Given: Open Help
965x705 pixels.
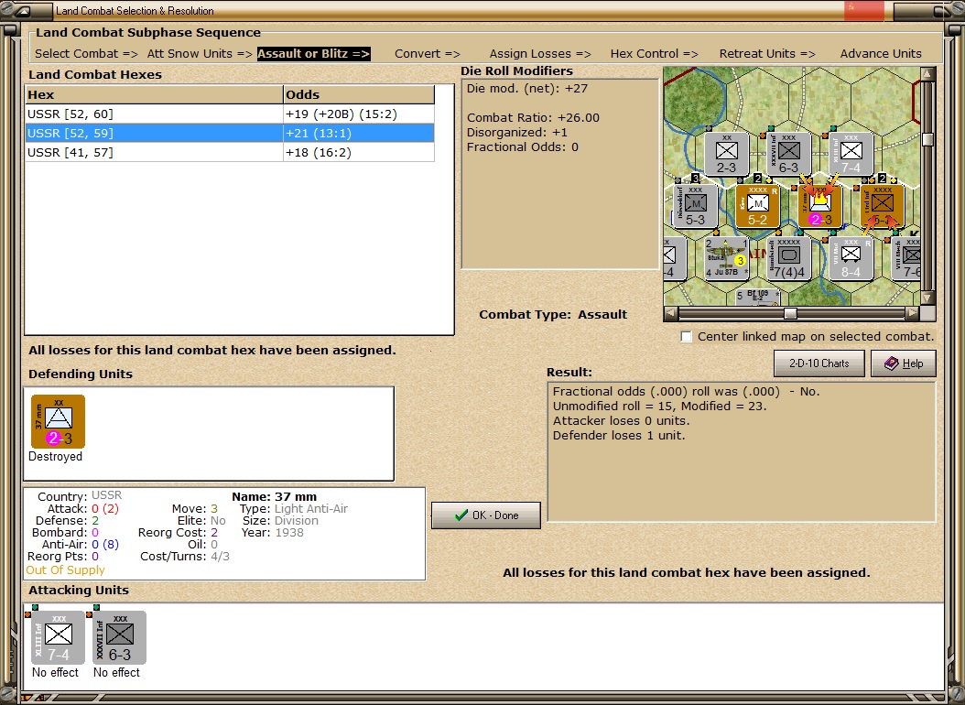Looking at the screenshot, I should tap(904, 363).
